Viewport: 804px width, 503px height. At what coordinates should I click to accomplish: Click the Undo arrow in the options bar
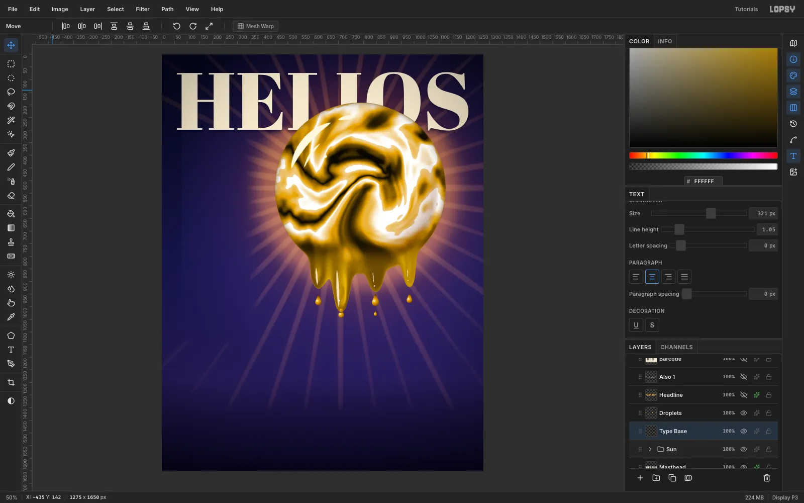coord(177,26)
